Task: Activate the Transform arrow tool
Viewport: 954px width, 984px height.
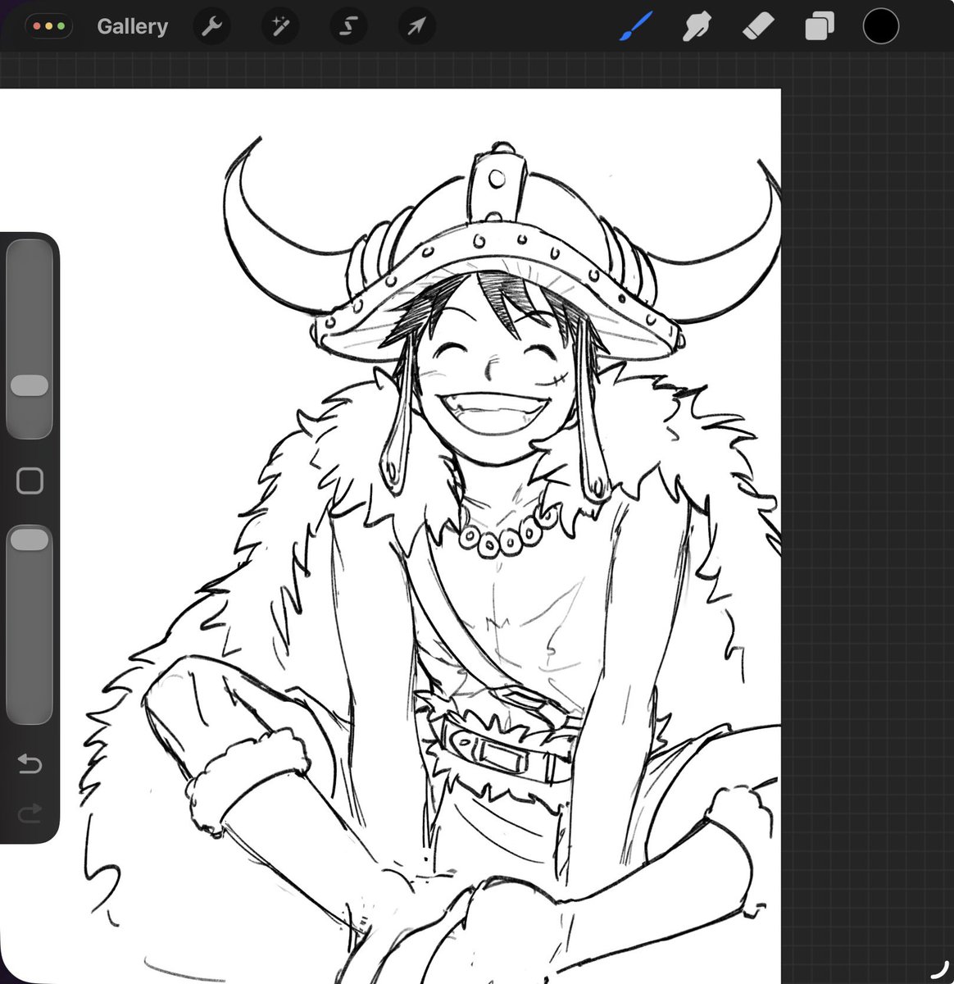Action: [416, 27]
